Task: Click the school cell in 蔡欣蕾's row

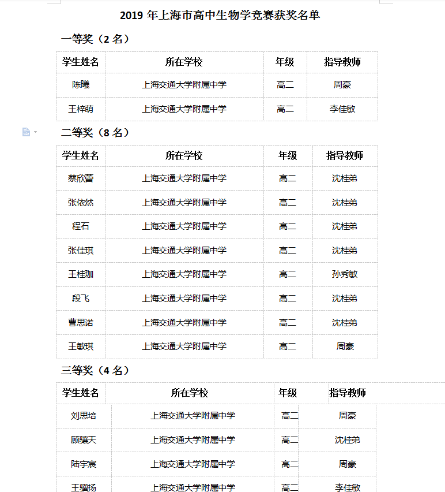Action: 184,178
